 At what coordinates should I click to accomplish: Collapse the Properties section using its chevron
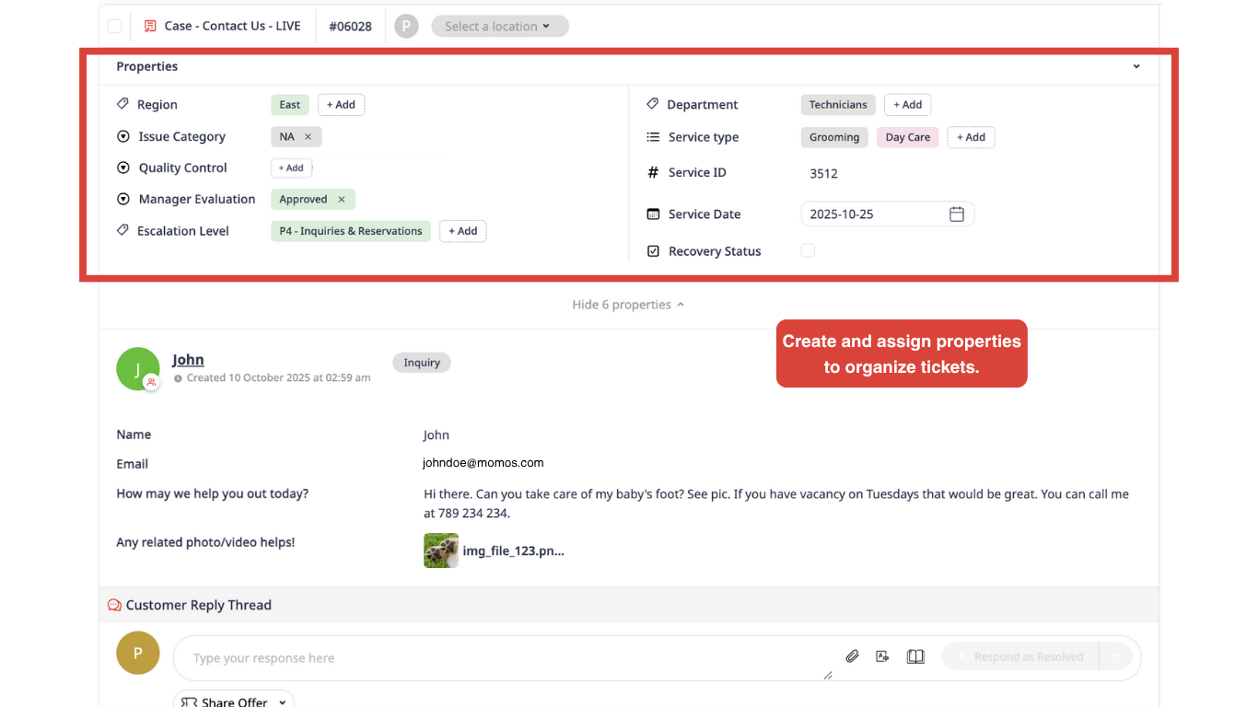(x=1136, y=66)
